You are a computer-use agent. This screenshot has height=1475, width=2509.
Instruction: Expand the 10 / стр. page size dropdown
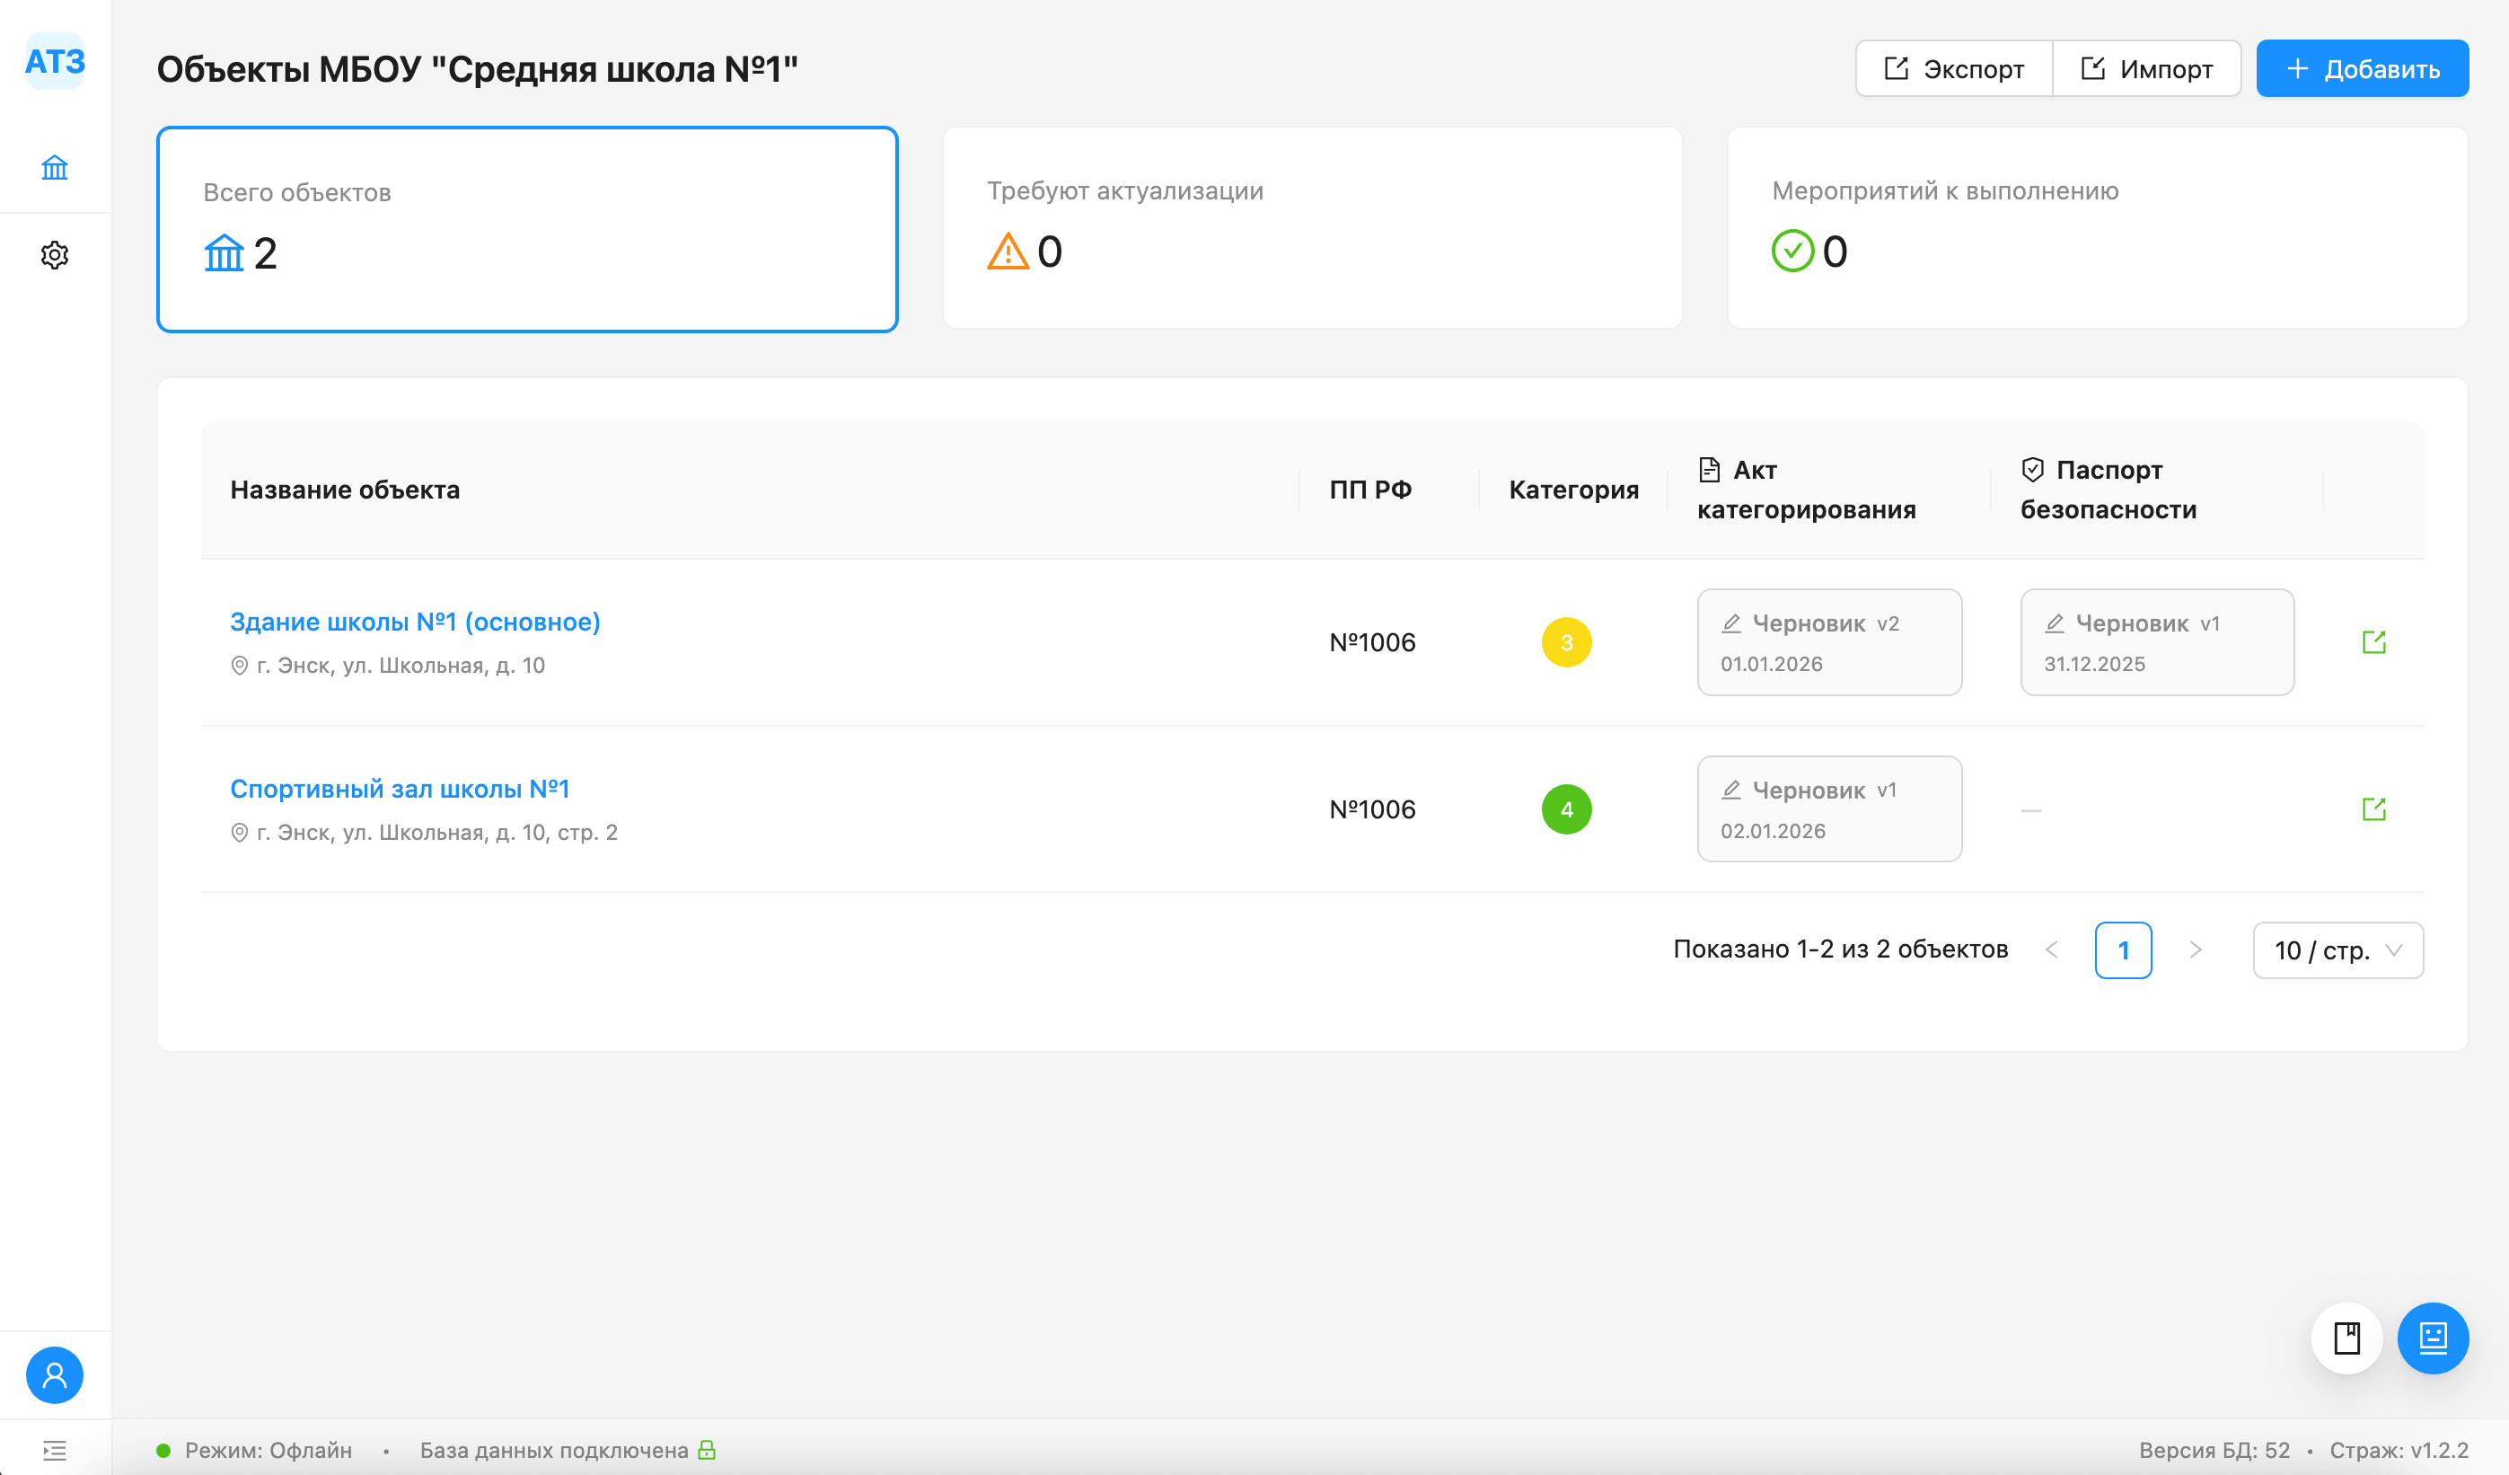pos(2337,950)
